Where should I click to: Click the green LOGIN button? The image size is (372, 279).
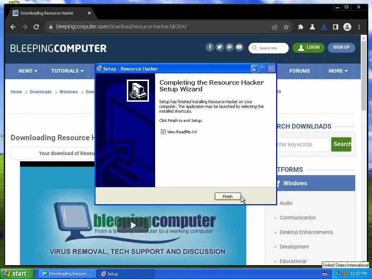(308, 48)
